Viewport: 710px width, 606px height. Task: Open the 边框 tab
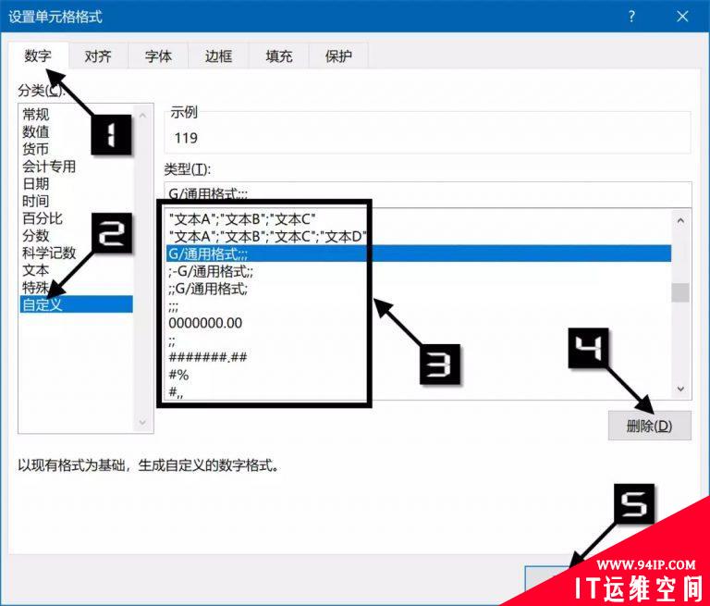point(218,56)
